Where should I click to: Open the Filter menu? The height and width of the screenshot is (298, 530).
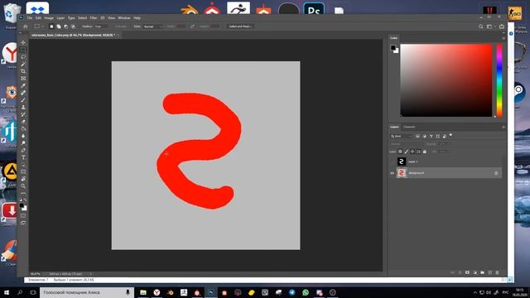[94, 18]
